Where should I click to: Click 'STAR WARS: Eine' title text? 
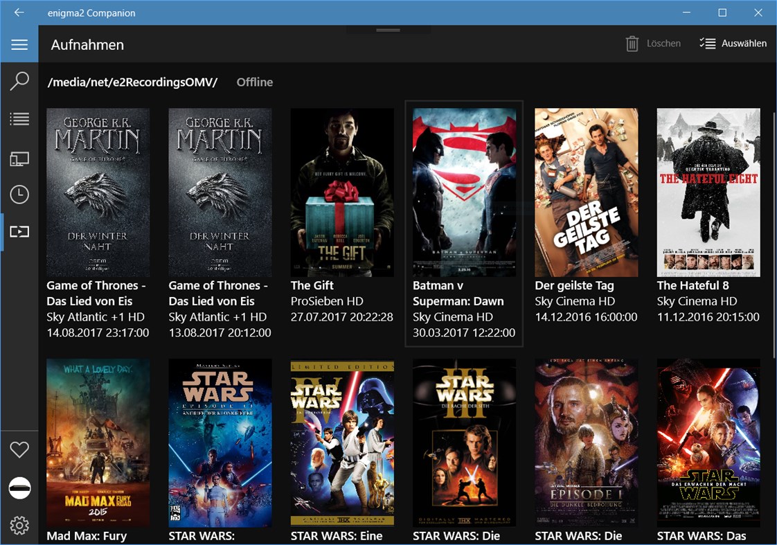click(337, 536)
